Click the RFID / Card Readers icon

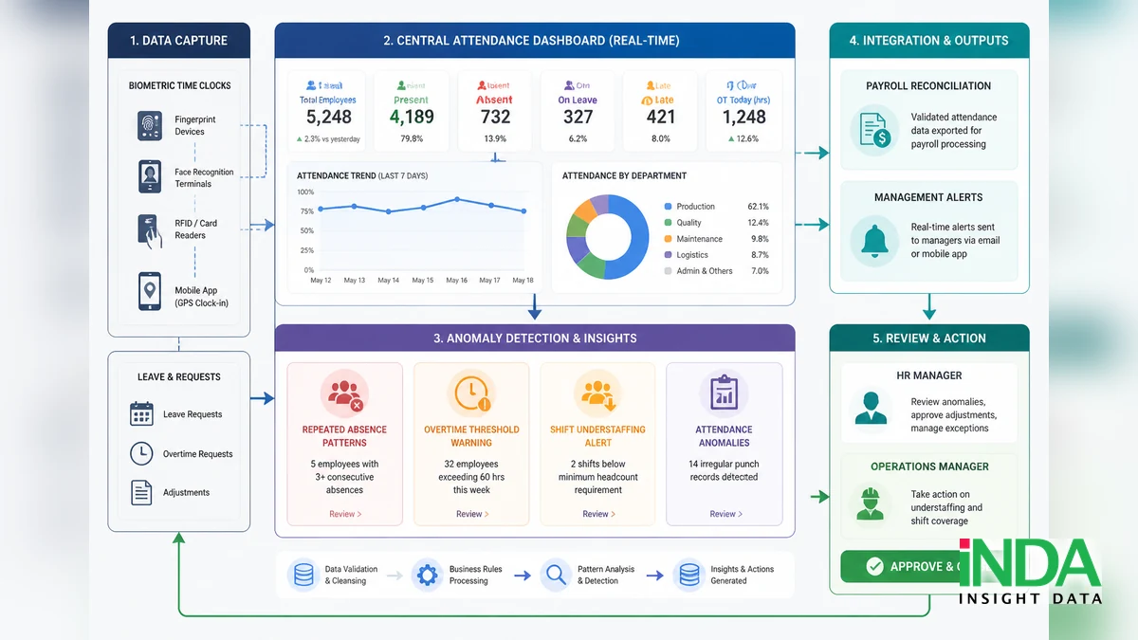(150, 229)
